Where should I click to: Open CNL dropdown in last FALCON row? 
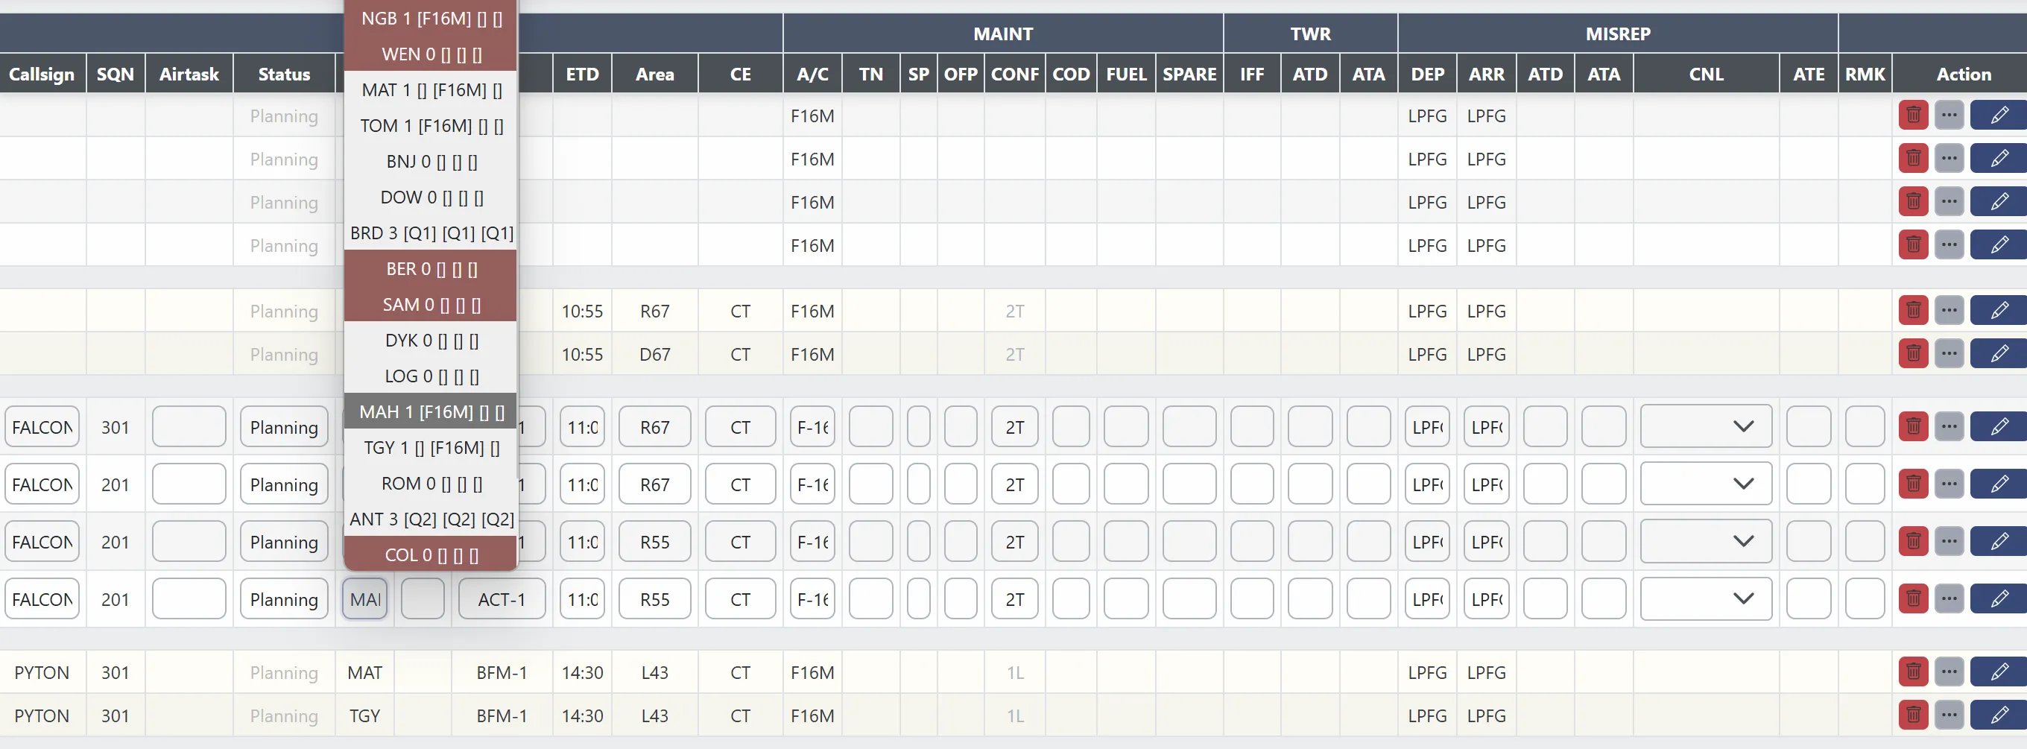click(x=1705, y=599)
